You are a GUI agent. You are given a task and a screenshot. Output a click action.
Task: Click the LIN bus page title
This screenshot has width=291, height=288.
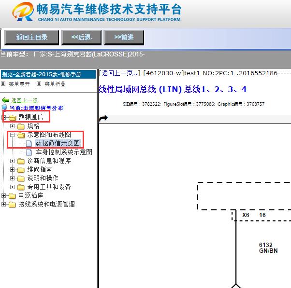pyautogui.click(x=173, y=89)
